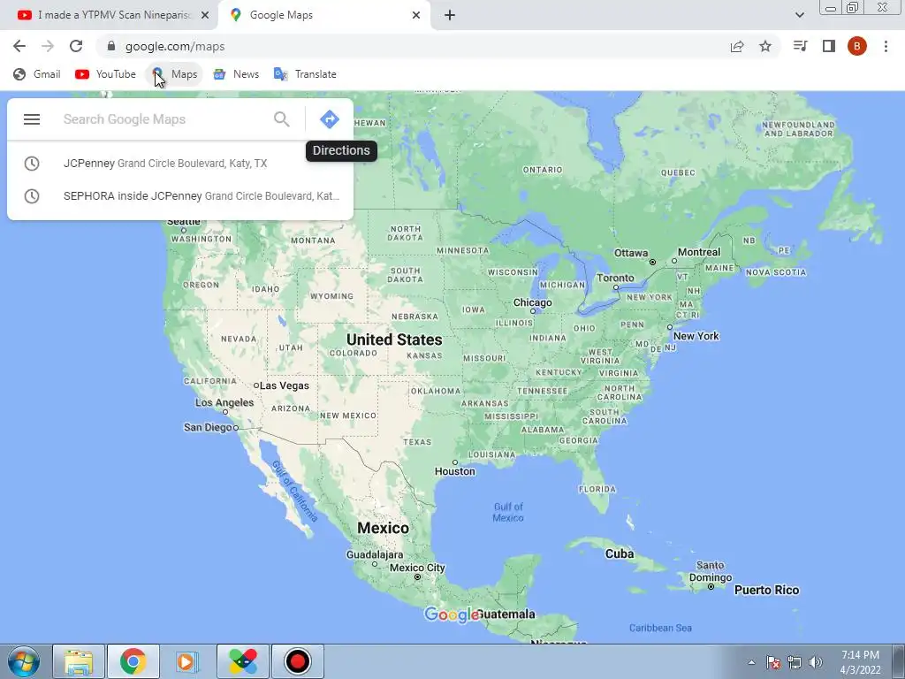The image size is (905, 679).
Task: Click the lock icon in address bar
Action: click(111, 46)
